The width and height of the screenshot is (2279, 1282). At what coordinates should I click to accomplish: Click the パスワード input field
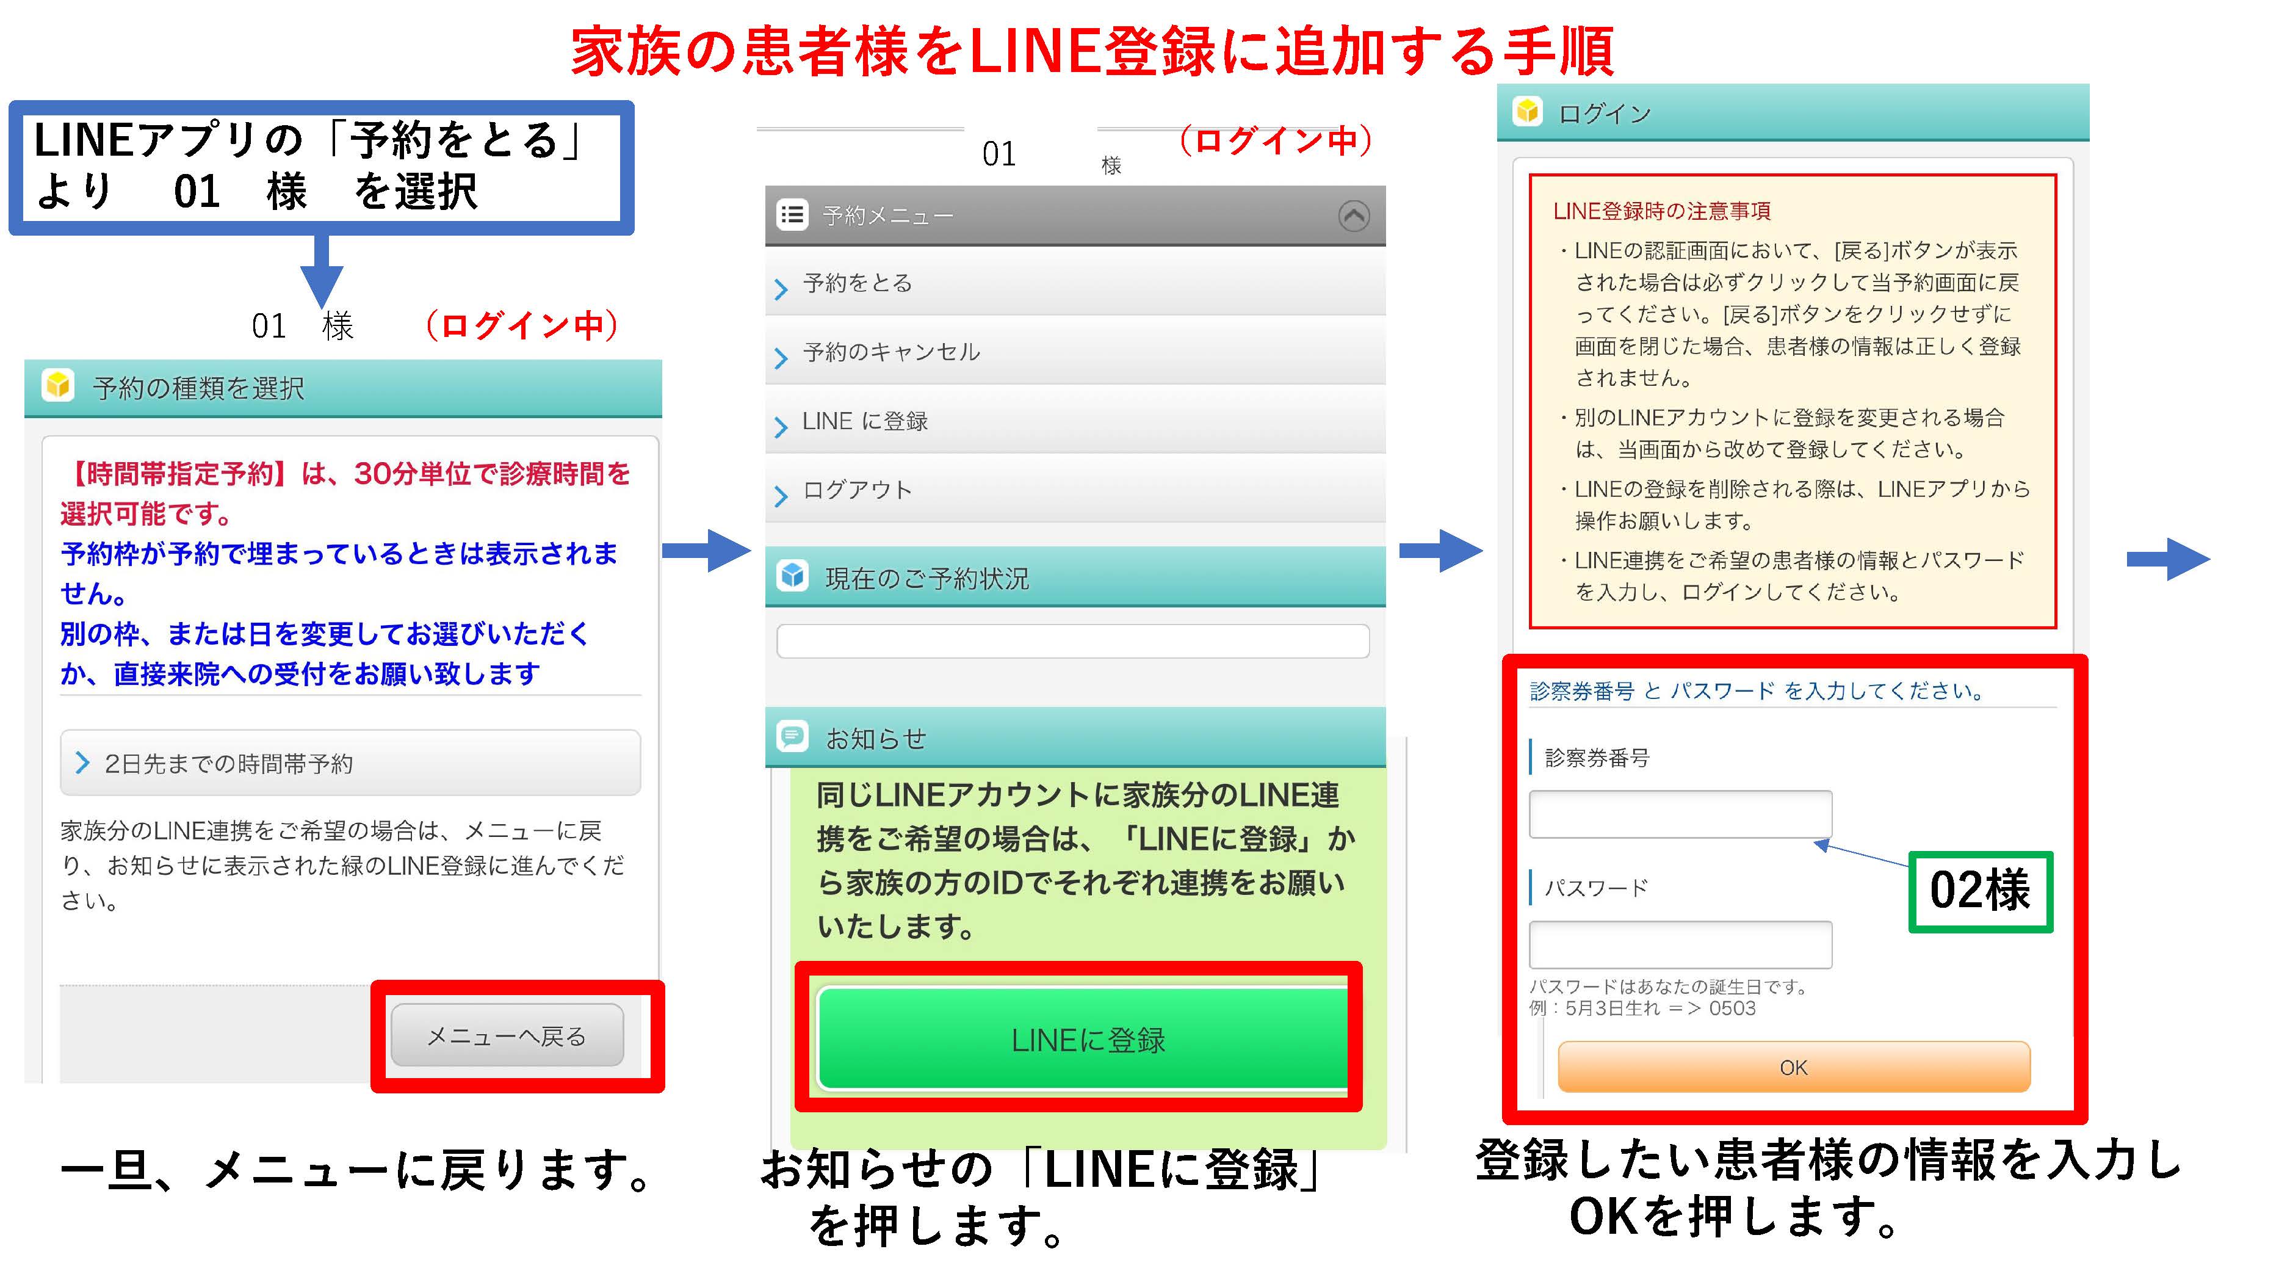1680,944
